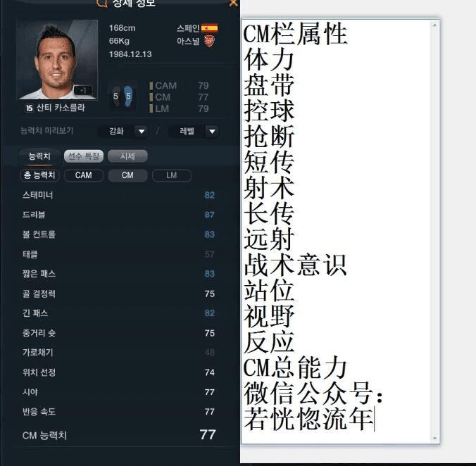The height and width of the screenshot is (466, 476).
Task: Click the speech bubble icon in title
Action: (x=102, y=3)
